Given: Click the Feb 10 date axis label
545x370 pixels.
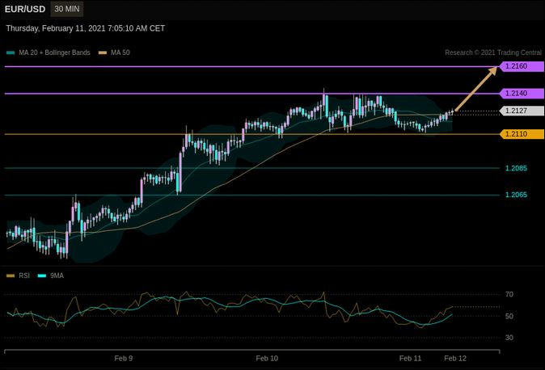Looking at the screenshot, I should click(x=267, y=359).
